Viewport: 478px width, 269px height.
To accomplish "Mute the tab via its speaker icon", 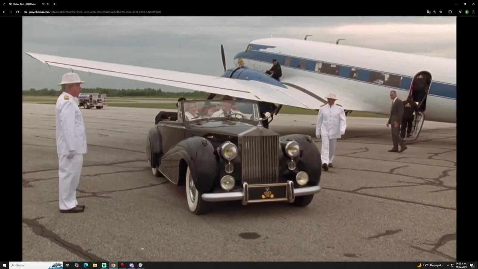I will (x=43, y=4).
